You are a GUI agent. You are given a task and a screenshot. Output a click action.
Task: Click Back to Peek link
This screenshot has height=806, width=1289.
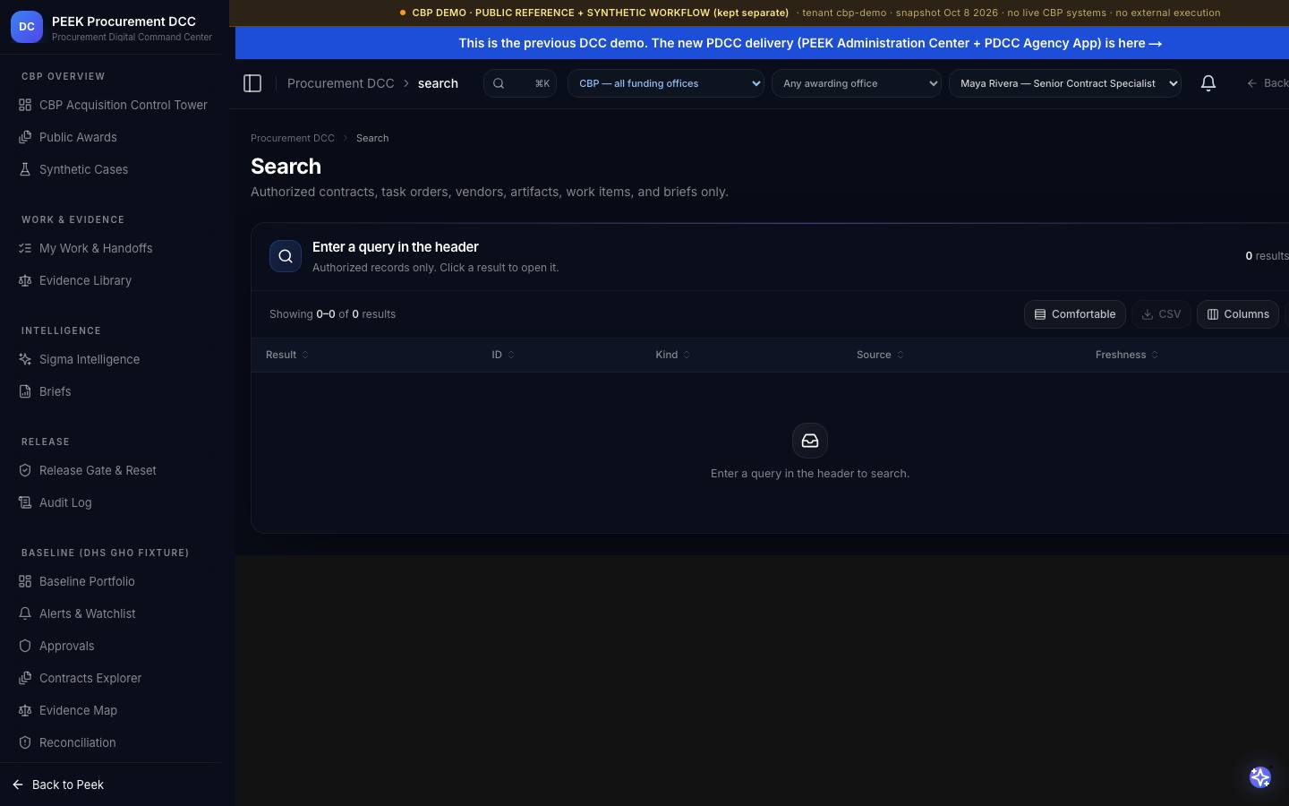tap(58, 785)
